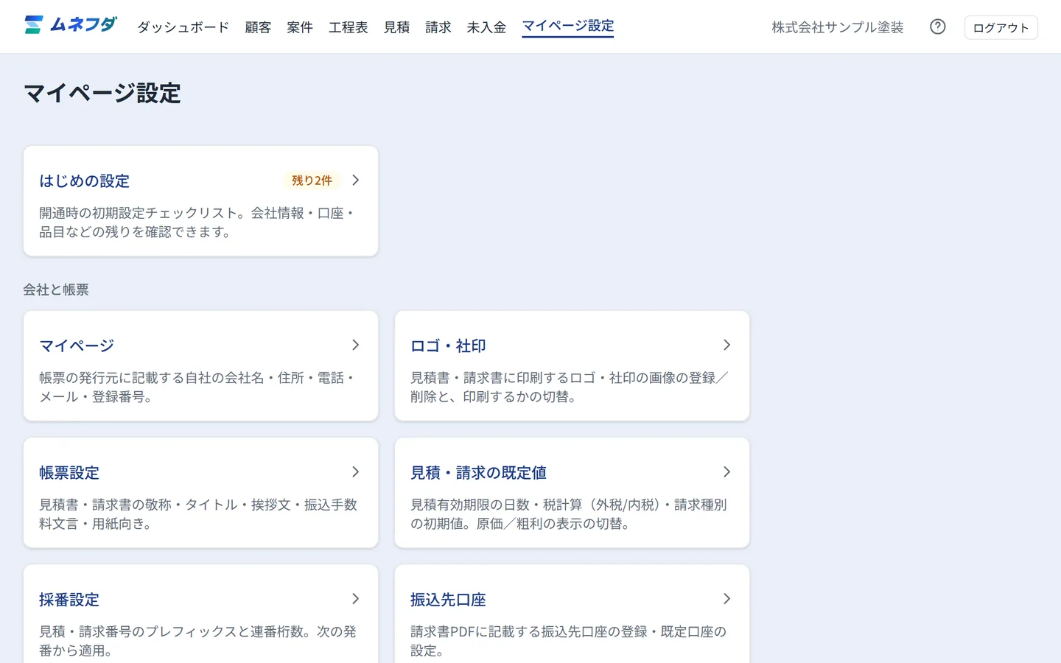
Task: Open 見積・請求の既定値 settings
Action: (x=478, y=472)
